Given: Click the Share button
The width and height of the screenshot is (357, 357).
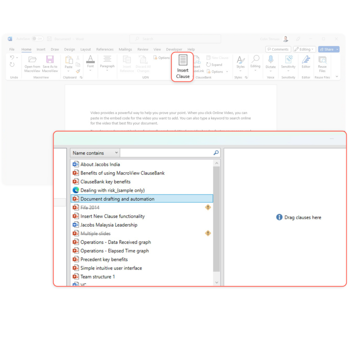Looking at the screenshot, I should click(327, 50).
